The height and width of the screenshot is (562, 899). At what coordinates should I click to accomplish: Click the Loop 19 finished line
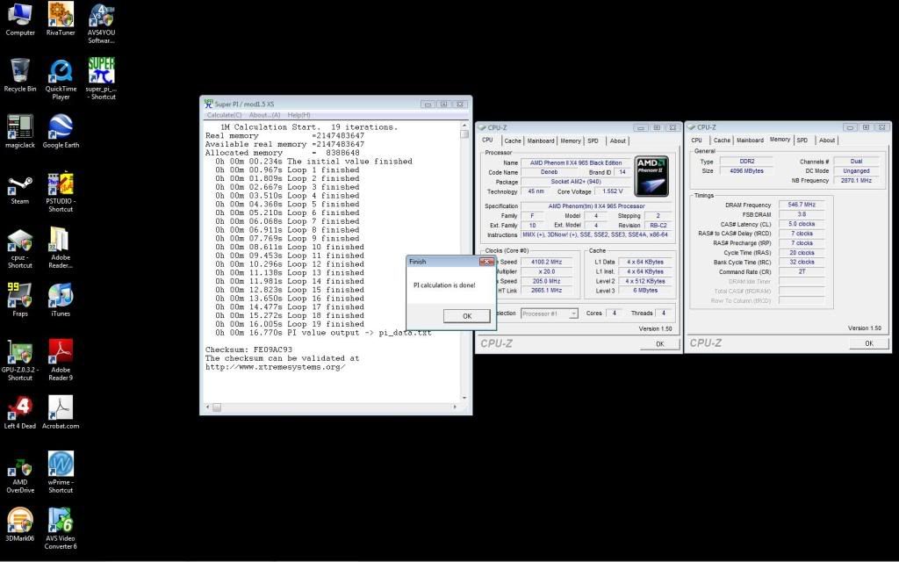290,324
